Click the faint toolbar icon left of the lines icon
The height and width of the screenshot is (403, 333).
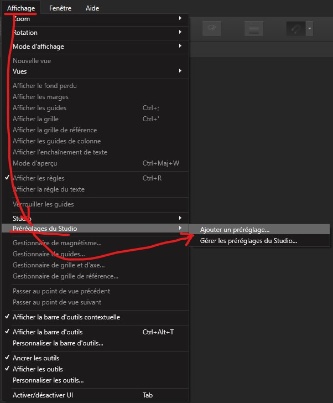click(212, 29)
